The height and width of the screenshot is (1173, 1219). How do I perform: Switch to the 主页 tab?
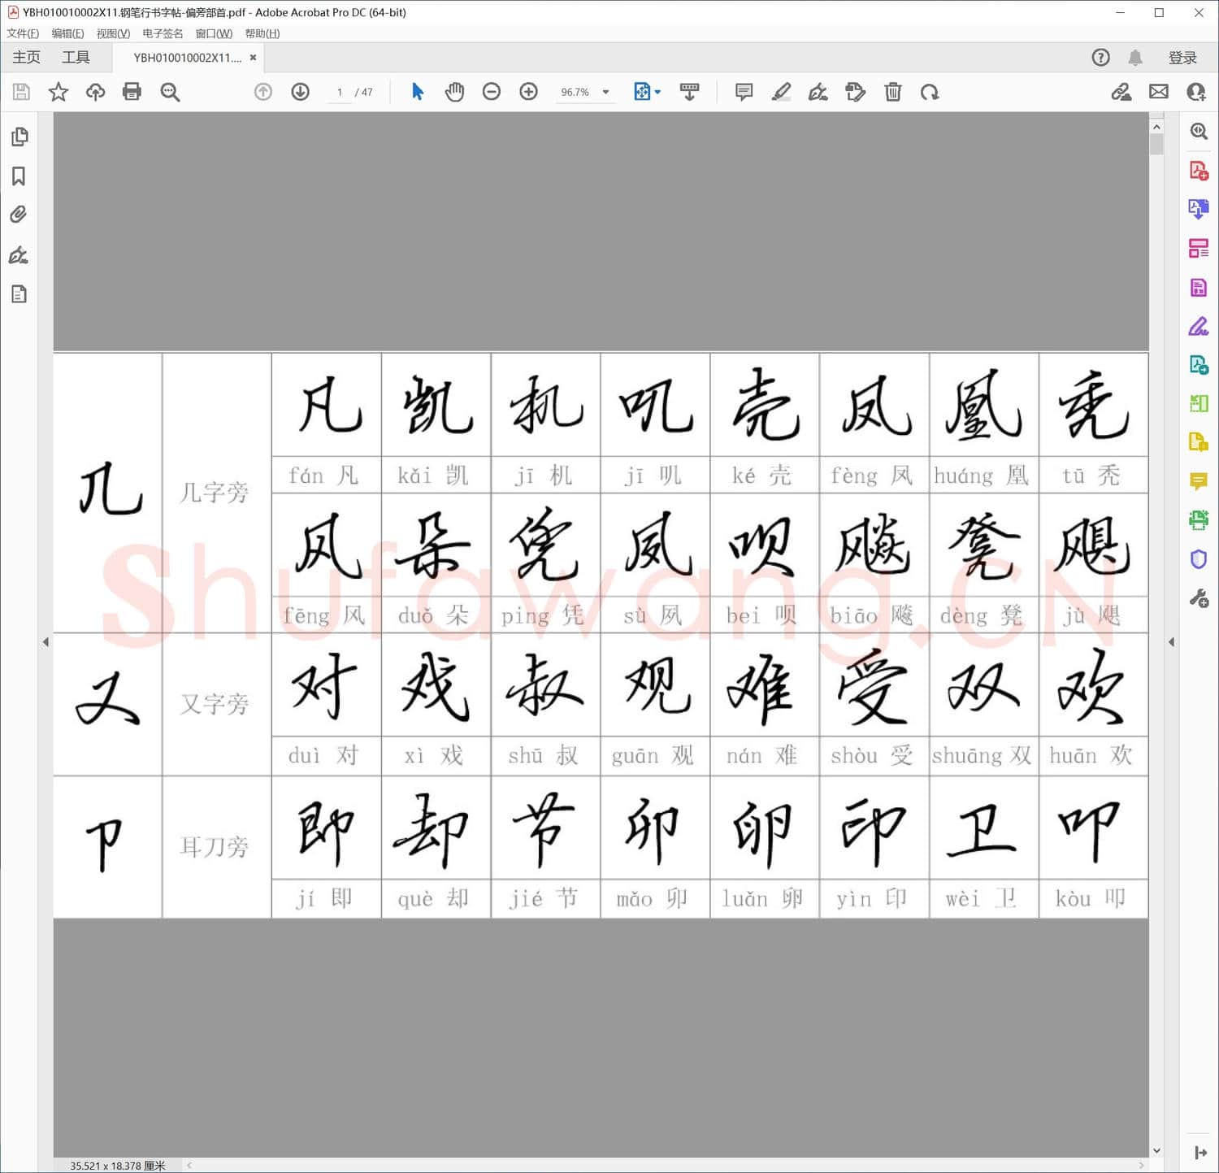click(x=26, y=57)
